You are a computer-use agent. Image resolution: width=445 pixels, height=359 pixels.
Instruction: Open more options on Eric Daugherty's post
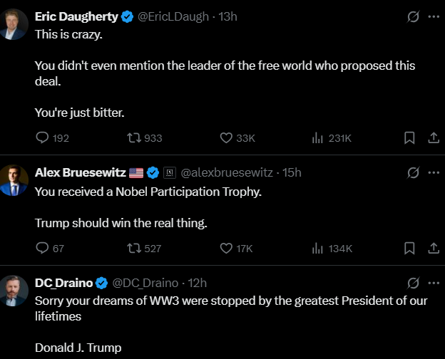tap(434, 17)
